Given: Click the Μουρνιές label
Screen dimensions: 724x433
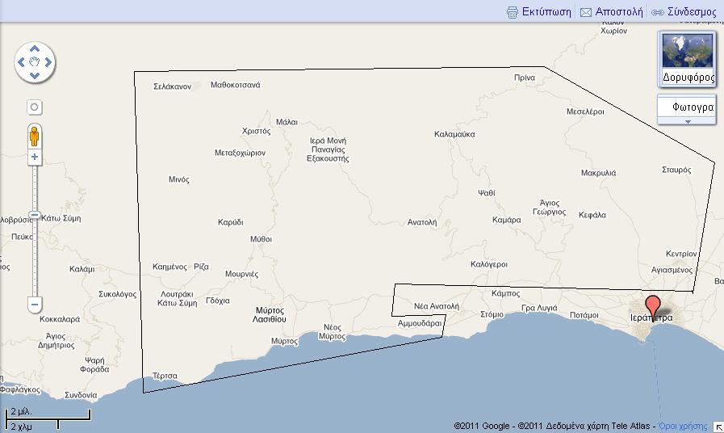Looking at the screenshot, I should coord(241,274).
